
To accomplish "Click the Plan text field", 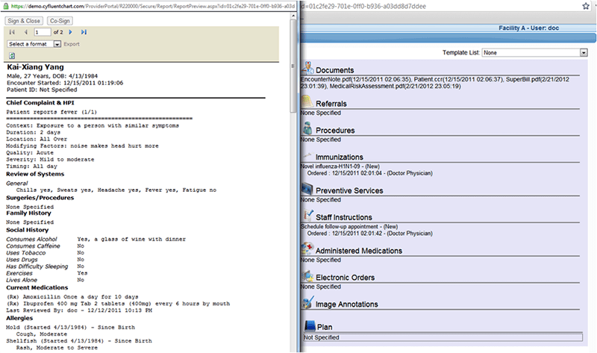I will pos(443,337).
